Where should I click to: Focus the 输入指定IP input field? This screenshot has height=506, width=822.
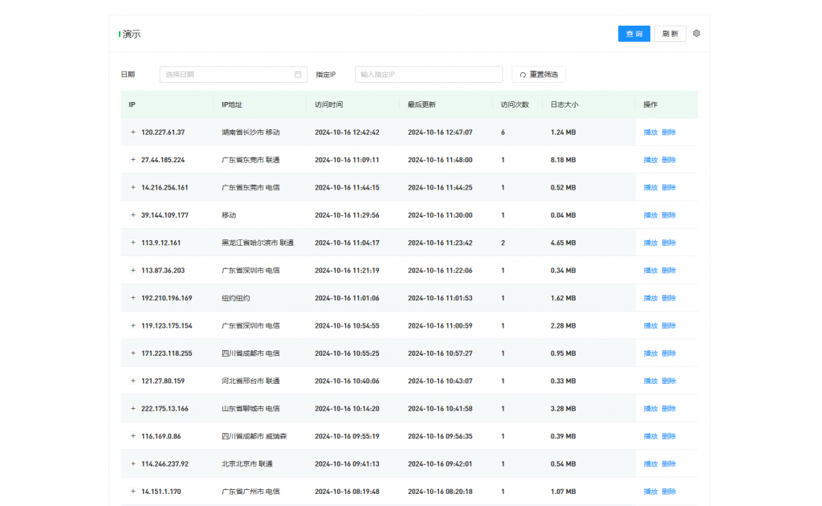[x=428, y=75]
